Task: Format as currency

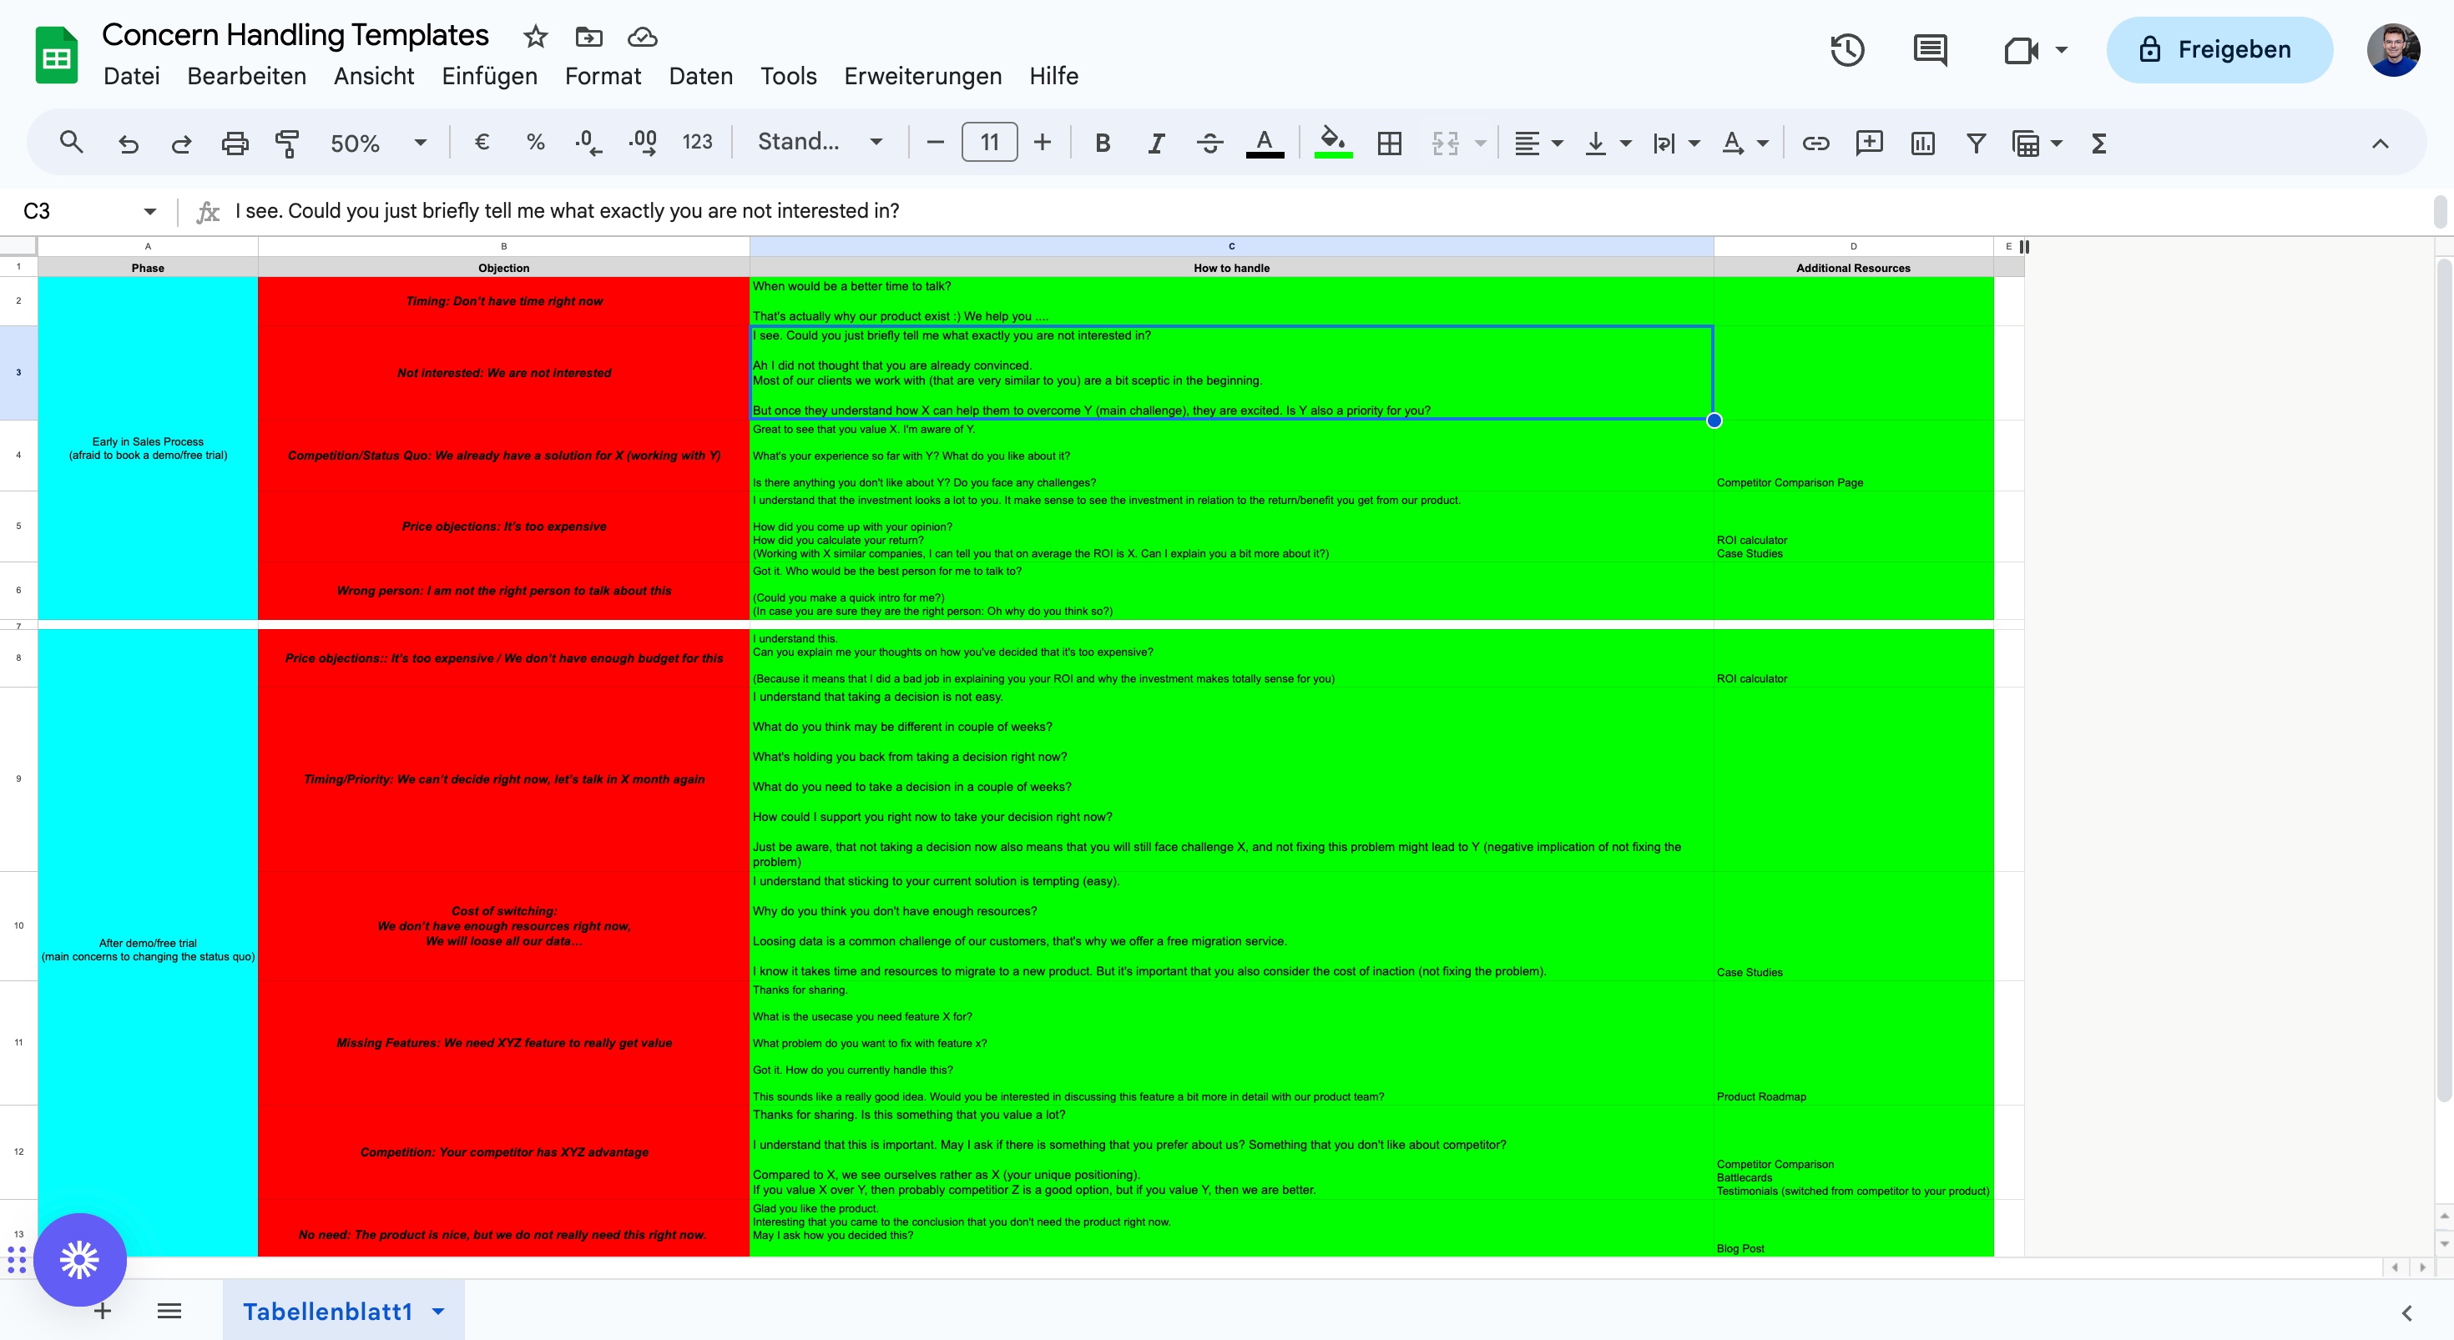Action: tap(481, 143)
